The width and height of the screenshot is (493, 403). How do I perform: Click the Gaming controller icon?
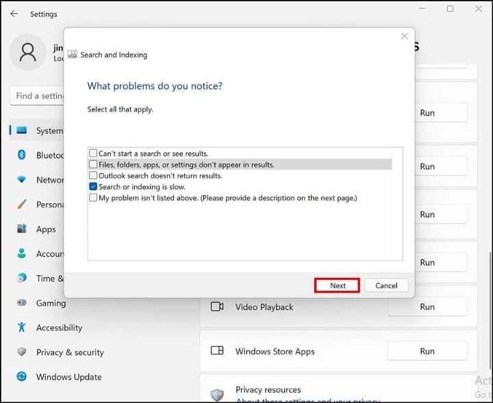click(x=22, y=302)
